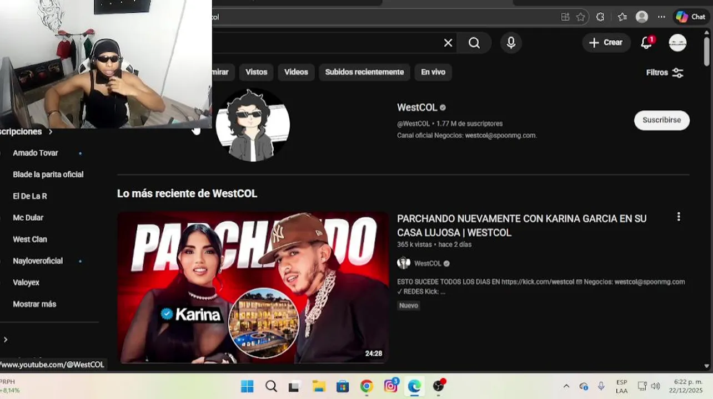Expand the sidebar chevron below Mostrar más
The image size is (713, 399).
tap(6, 340)
